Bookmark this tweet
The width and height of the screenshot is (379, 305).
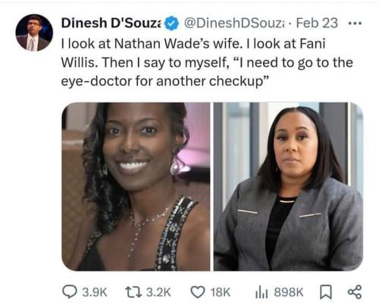click(326, 292)
